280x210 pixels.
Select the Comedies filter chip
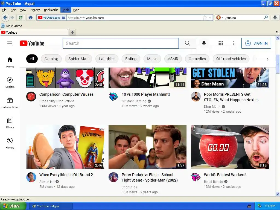click(x=197, y=59)
